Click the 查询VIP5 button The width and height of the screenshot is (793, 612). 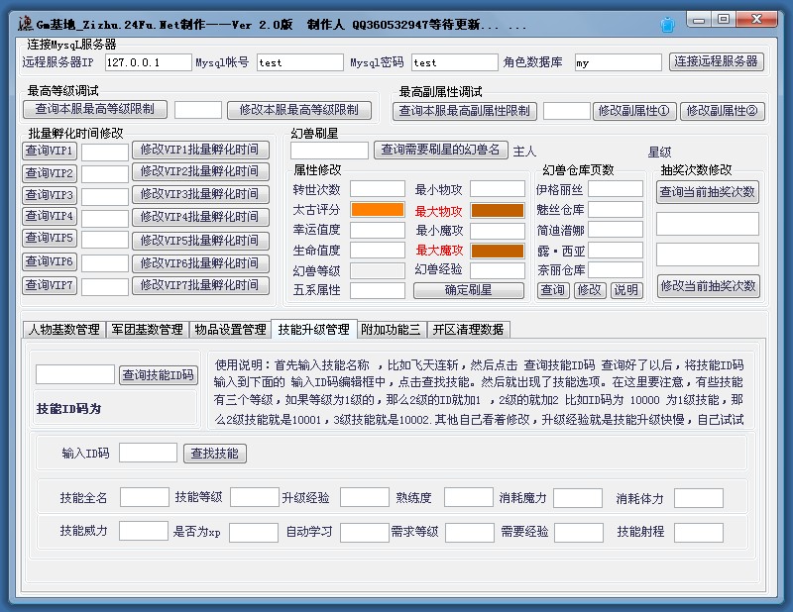coord(50,240)
